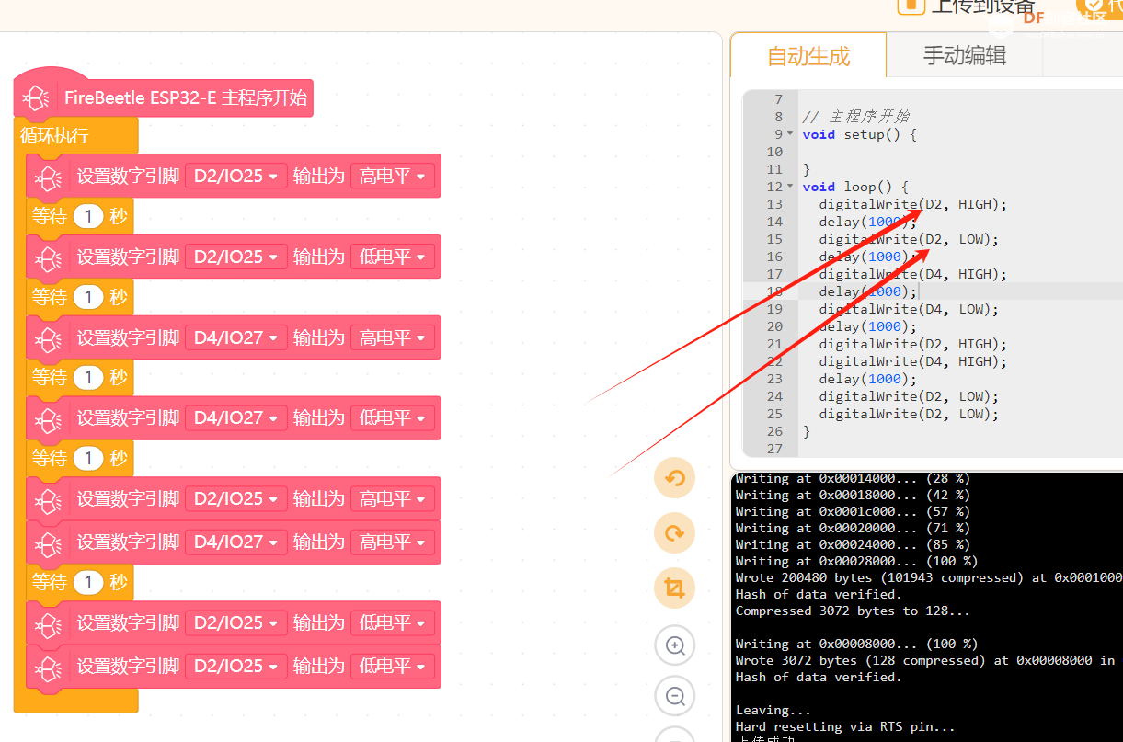1123x742 pixels.
Task: Edit the seconds value in the first 等待 block
Action: tap(88, 217)
